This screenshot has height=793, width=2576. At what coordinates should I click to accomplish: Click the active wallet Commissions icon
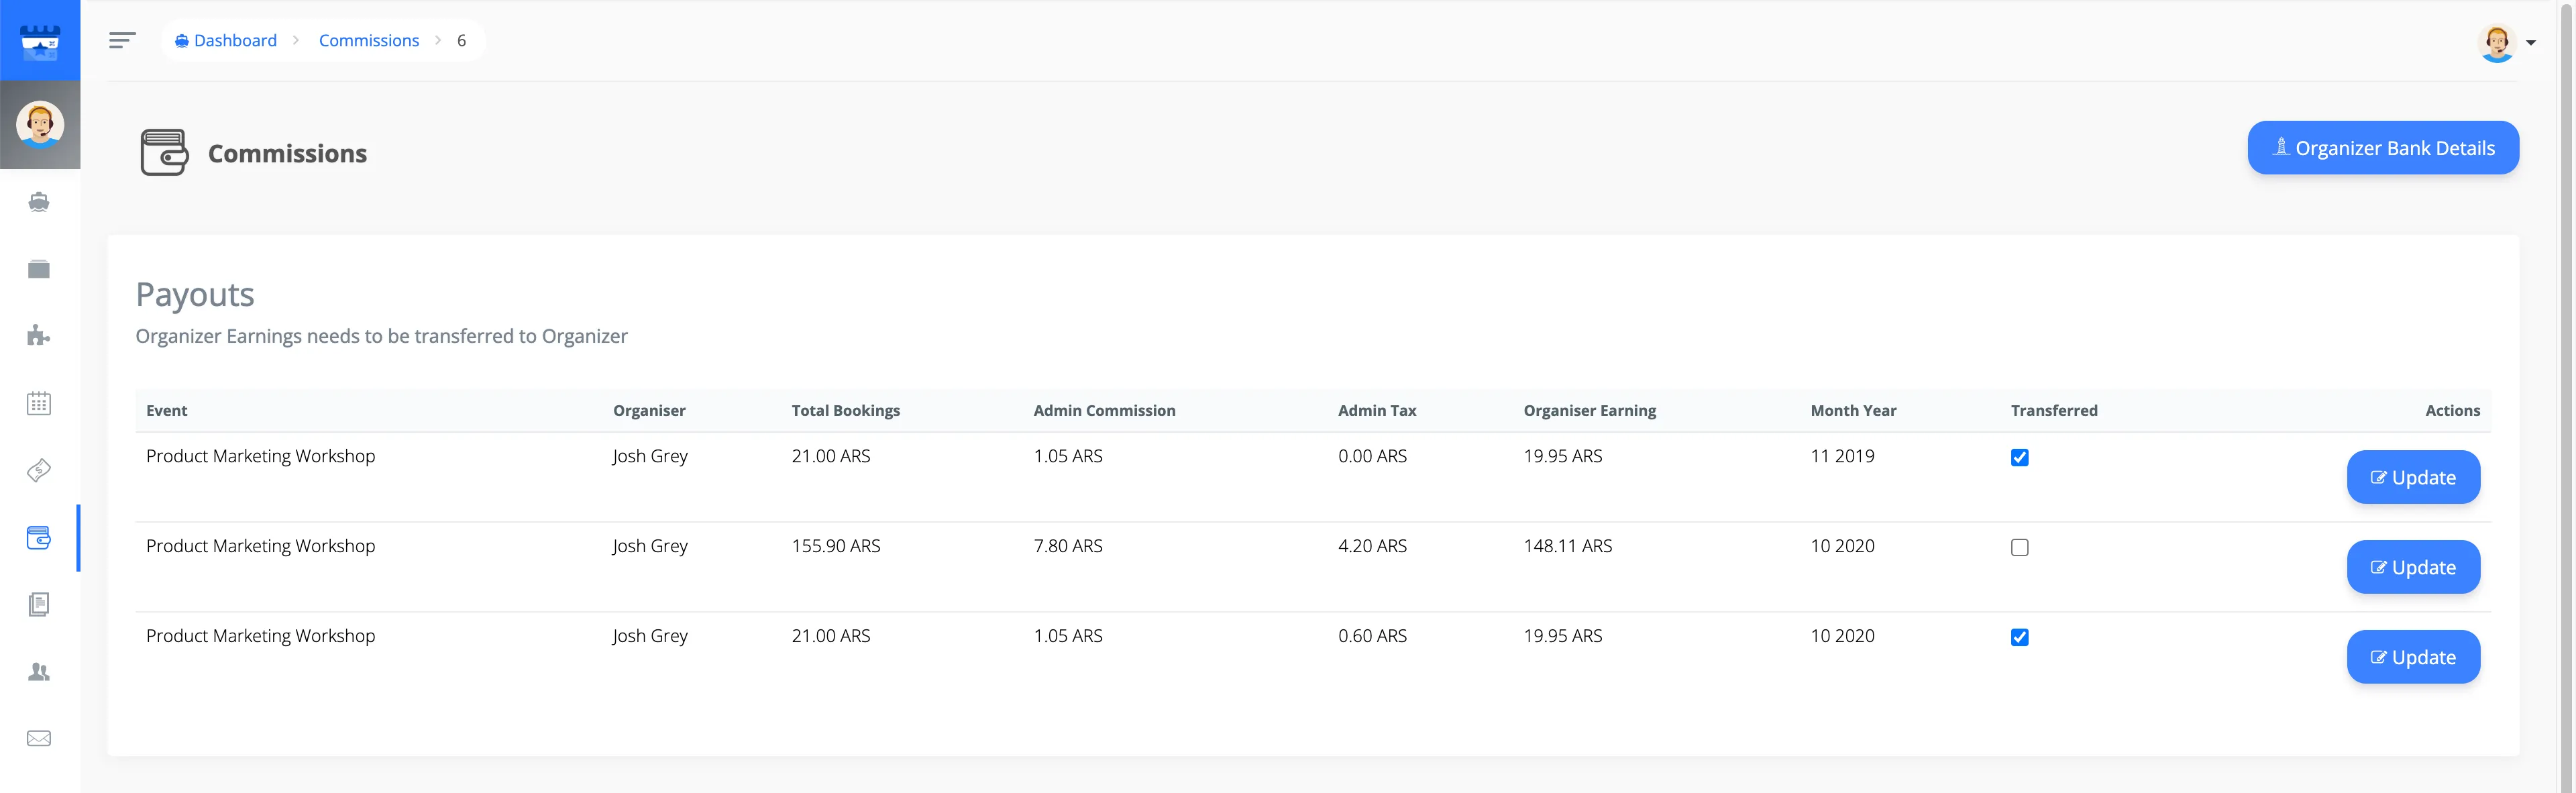(39, 538)
